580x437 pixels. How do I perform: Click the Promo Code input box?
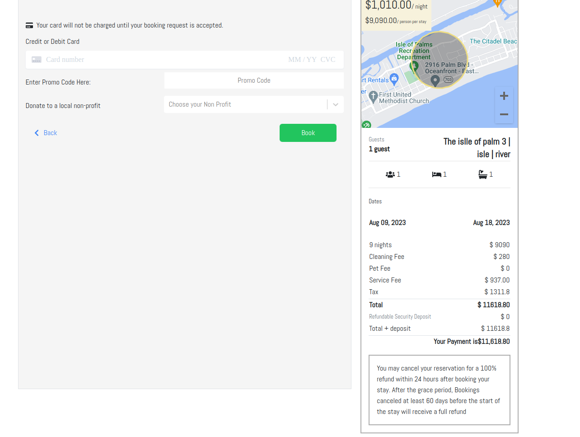254,80
